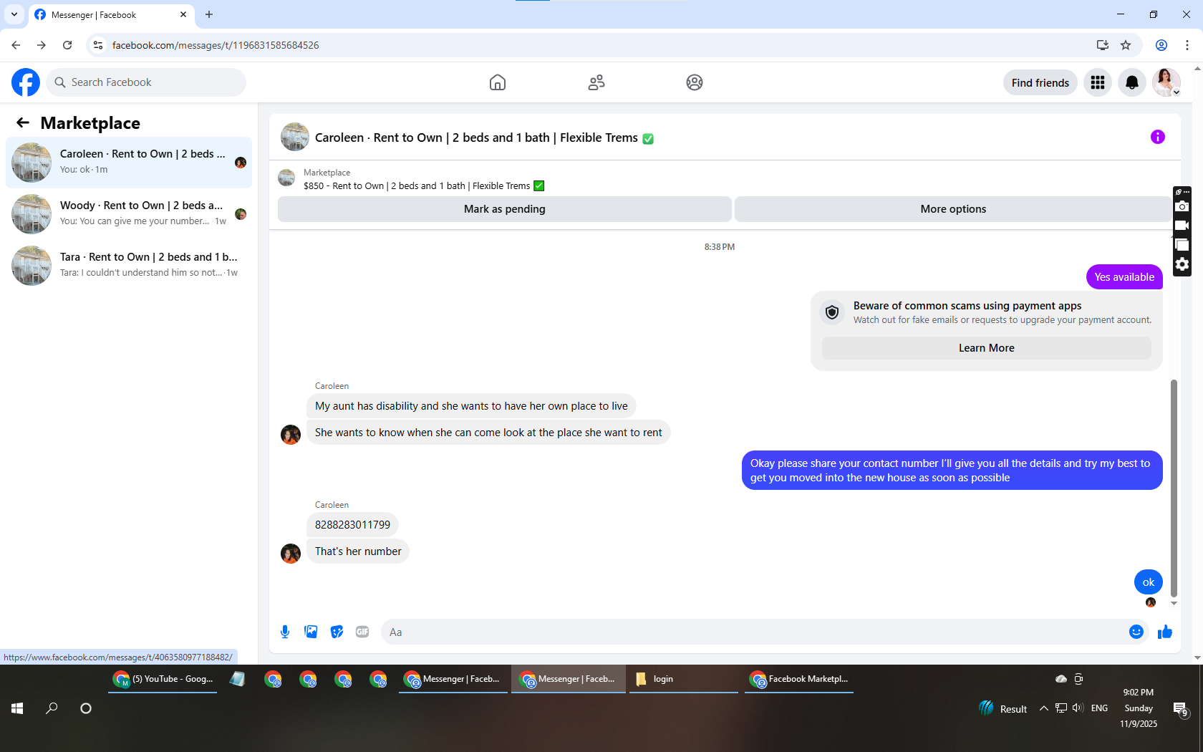The height and width of the screenshot is (752, 1203).
Task: Go back from Marketplace using the arrow
Action: click(x=23, y=122)
